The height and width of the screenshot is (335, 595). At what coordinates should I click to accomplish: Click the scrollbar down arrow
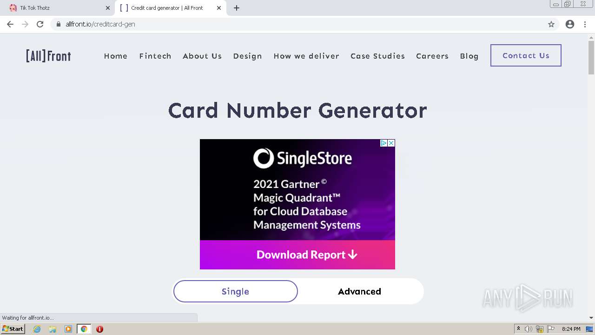[x=591, y=318]
